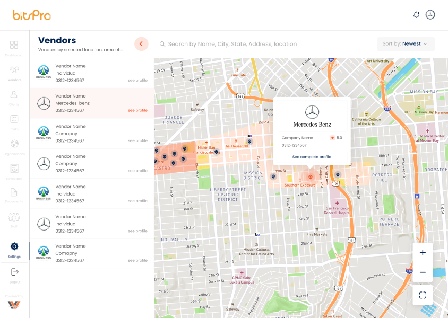Toggle fullscreen map view

tap(423, 295)
